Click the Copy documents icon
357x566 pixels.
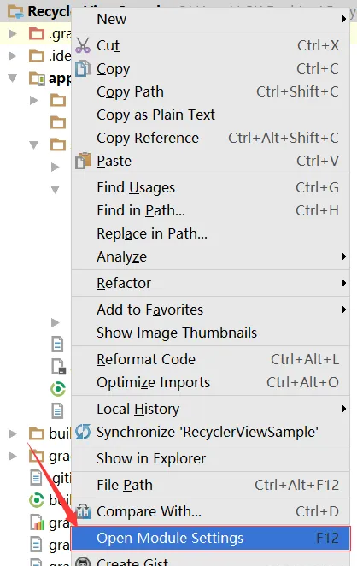coord(83,68)
